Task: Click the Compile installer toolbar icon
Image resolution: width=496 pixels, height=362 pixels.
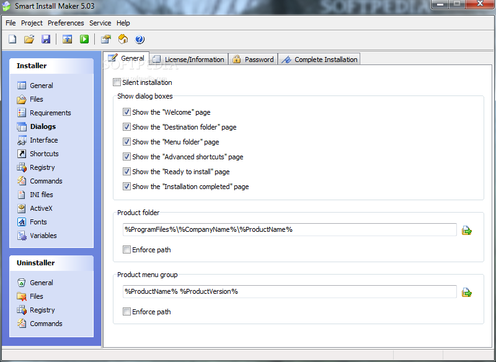Action: click(x=67, y=39)
